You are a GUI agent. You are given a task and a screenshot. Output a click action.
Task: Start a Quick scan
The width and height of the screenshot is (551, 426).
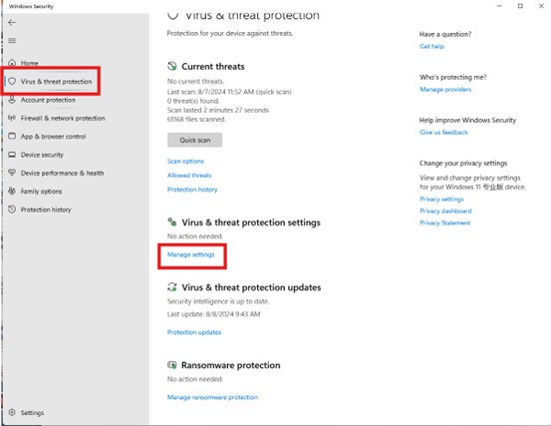tap(194, 140)
